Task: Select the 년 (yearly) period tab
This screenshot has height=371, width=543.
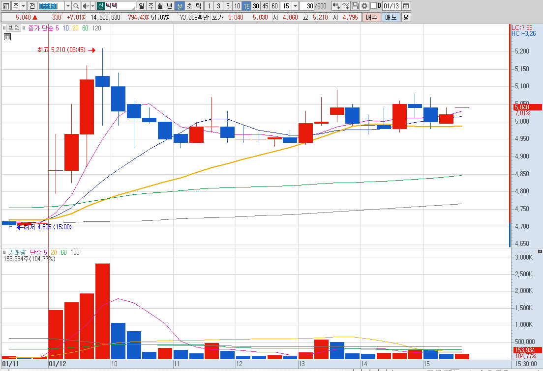Action: click(x=169, y=6)
